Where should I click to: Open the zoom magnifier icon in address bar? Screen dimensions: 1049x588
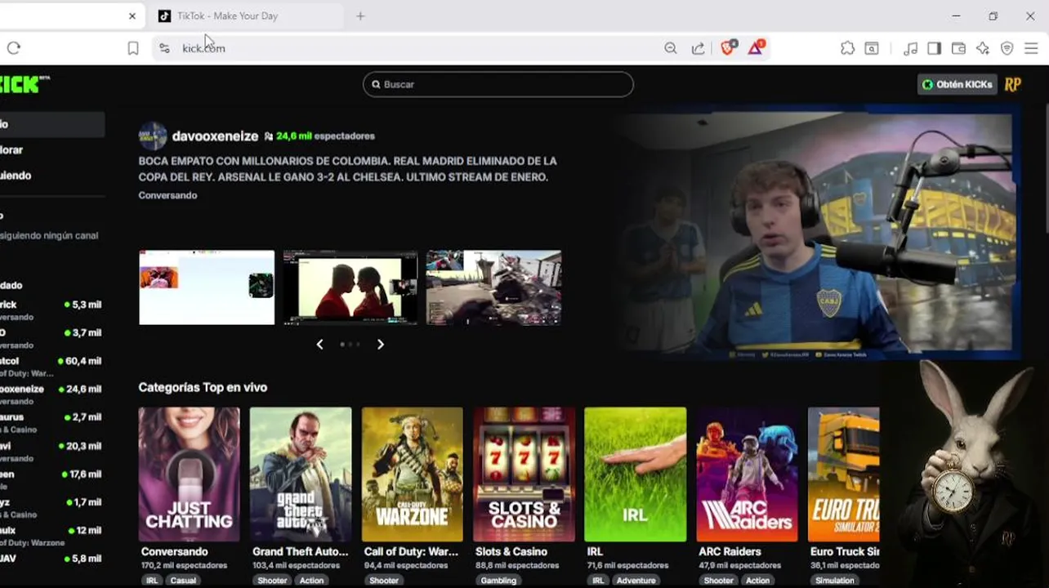671,48
